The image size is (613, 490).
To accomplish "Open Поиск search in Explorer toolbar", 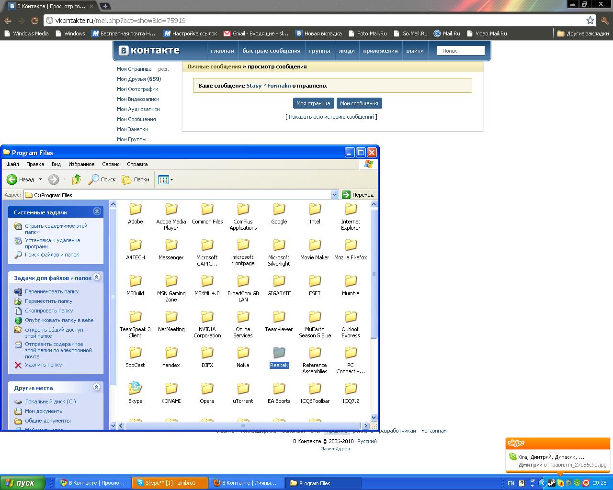I will (x=102, y=179).
